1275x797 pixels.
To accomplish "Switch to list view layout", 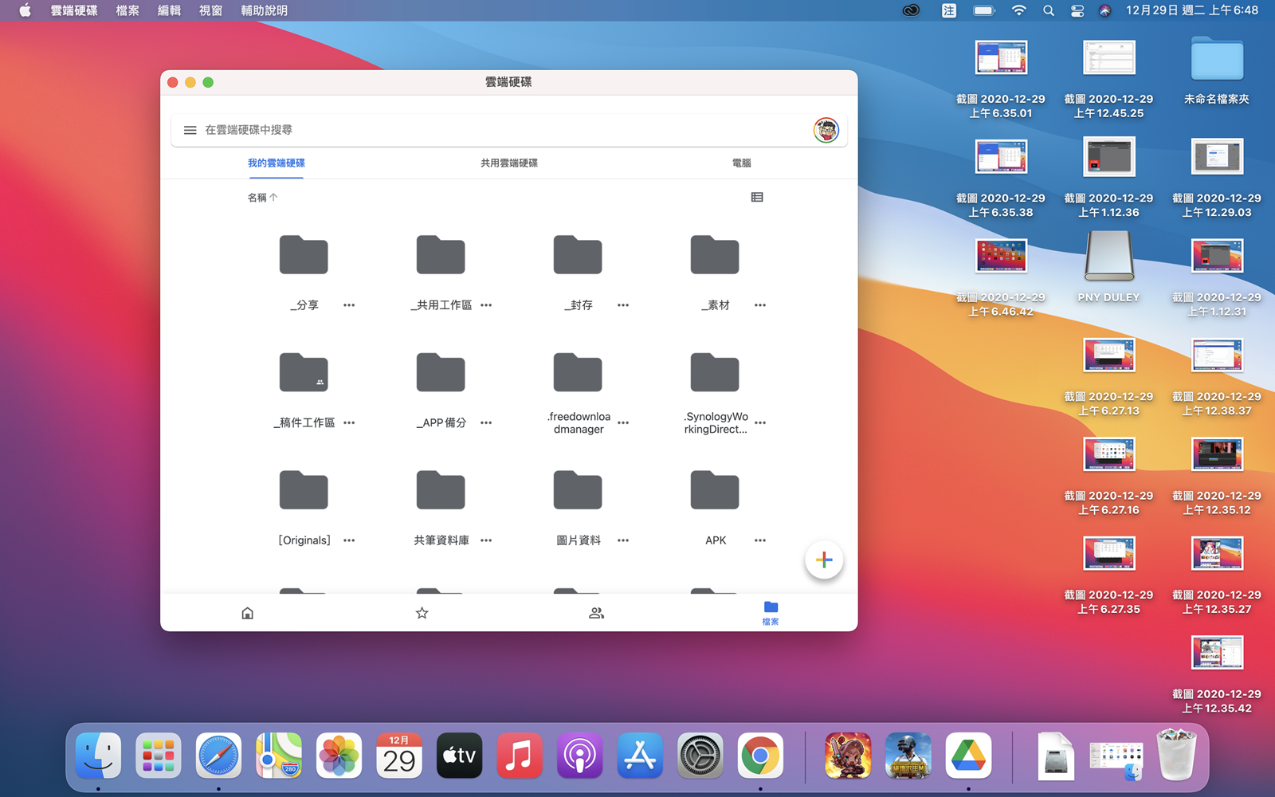I will click(x=757, y=197).
